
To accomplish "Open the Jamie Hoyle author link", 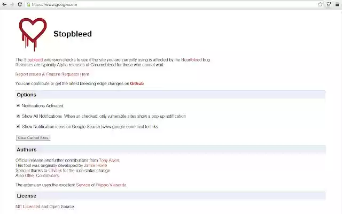I will pyautogui.click(x=95, y=165).
